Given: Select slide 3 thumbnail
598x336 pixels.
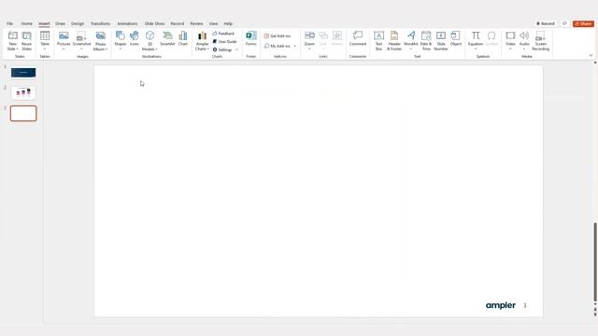Looking at the screenshot, I should 23,114.
